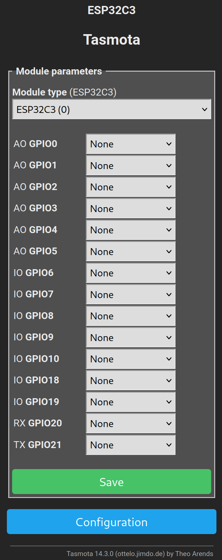Open the GPIO3 None dropdown
Viewport: 222px width, 560px height.
[131, 208]
